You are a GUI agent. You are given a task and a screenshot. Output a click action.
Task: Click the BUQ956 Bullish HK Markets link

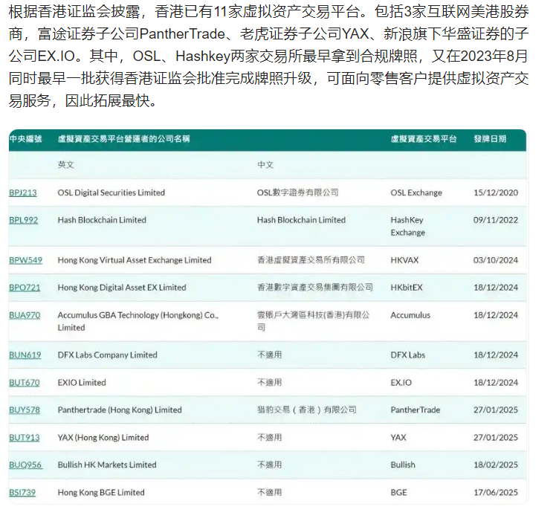click(x=25, y=465)
